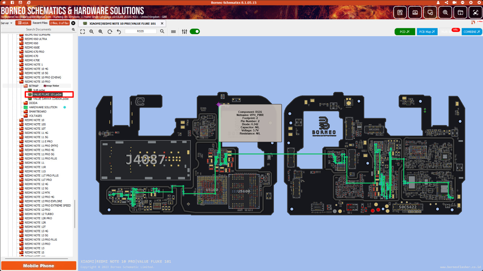Open the location search tool

point(445,12)
